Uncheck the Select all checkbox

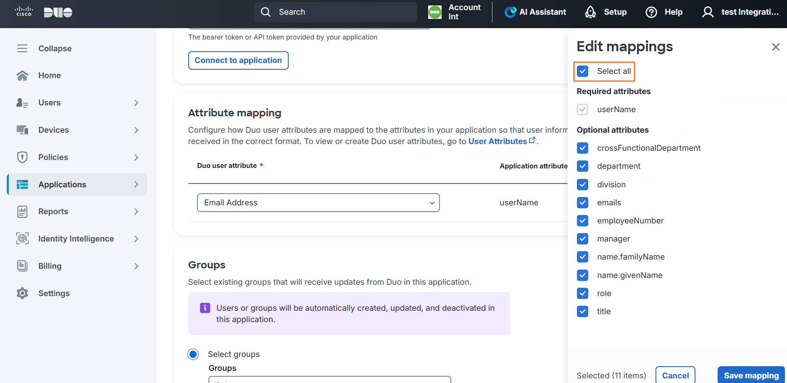tap(582, 71)
